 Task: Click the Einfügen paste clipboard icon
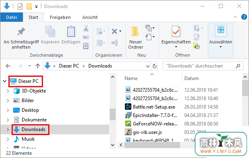[71, 31]
